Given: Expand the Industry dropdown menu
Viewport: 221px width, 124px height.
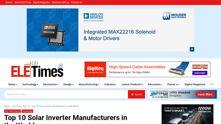Looking at the screenshot, I should pos(110,84).
